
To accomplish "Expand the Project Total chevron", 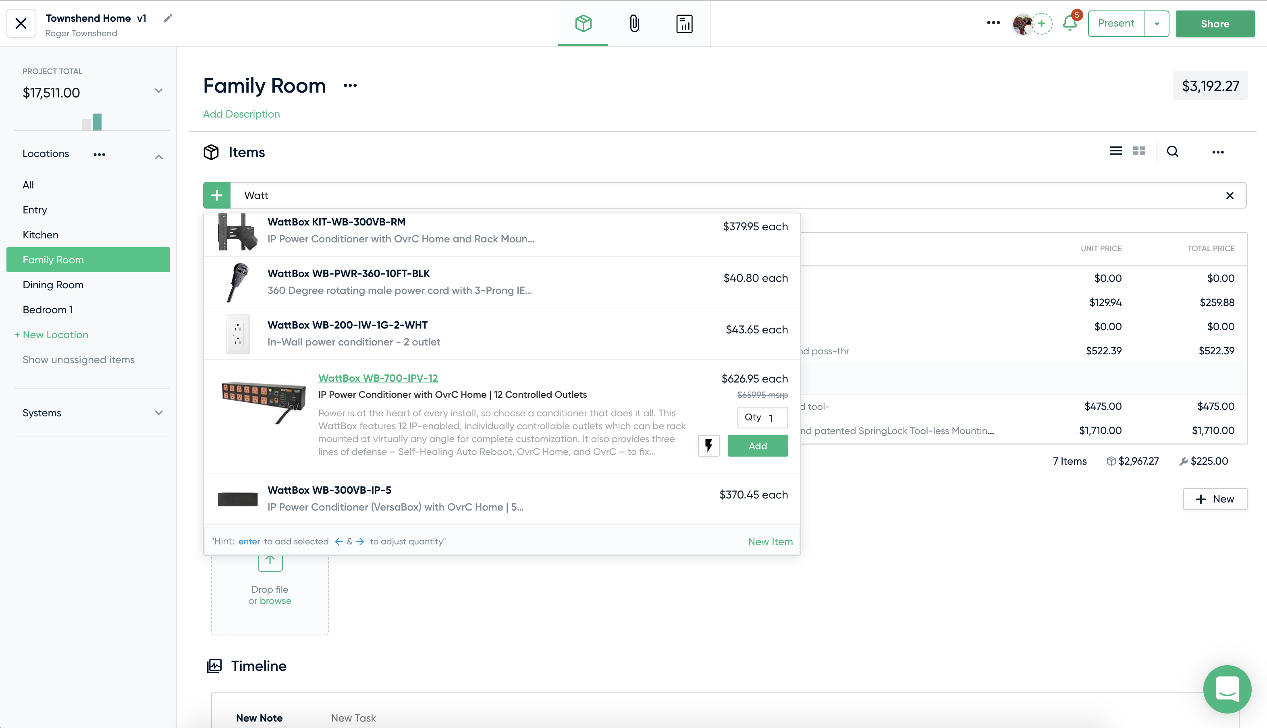I will (159, 91).
